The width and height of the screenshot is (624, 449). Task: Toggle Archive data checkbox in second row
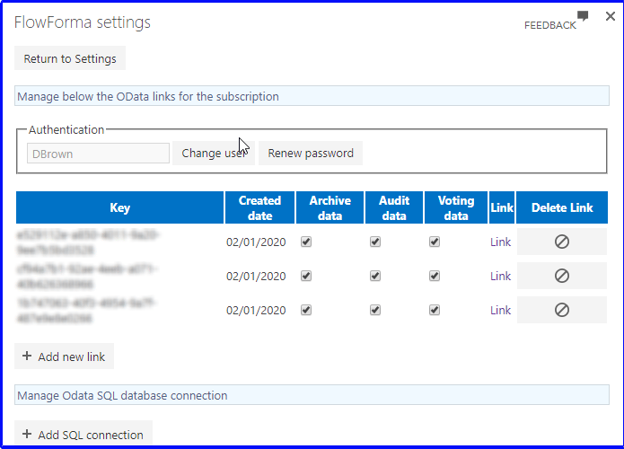click(x=306, y=276)
